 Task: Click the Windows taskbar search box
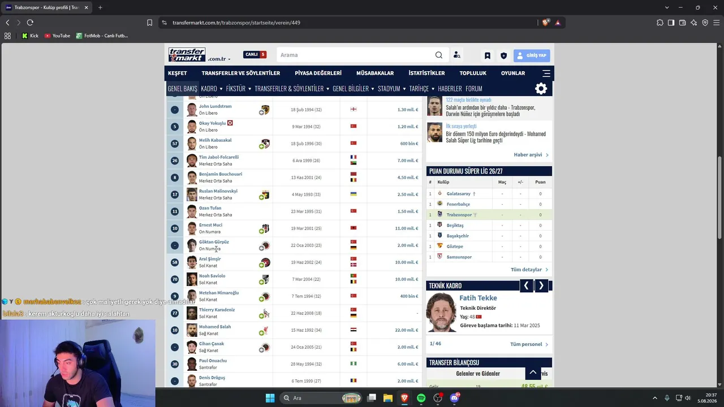pos(321,398)
